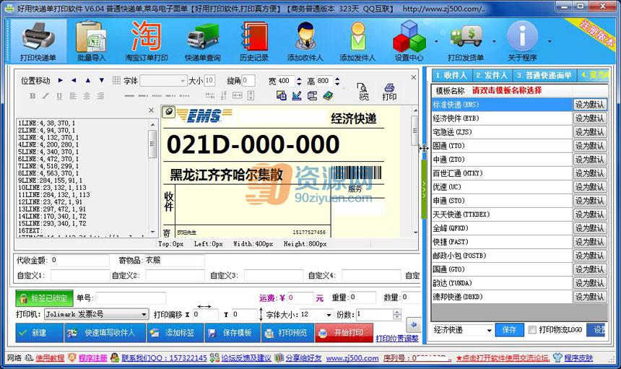Switch to the 1.收件人 tab

pyautogui.click(x=451, y=75)
